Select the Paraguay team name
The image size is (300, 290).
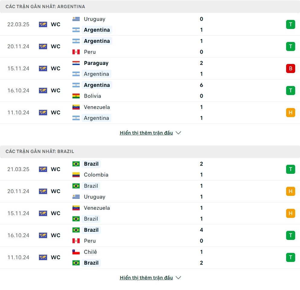pos(96,63)
